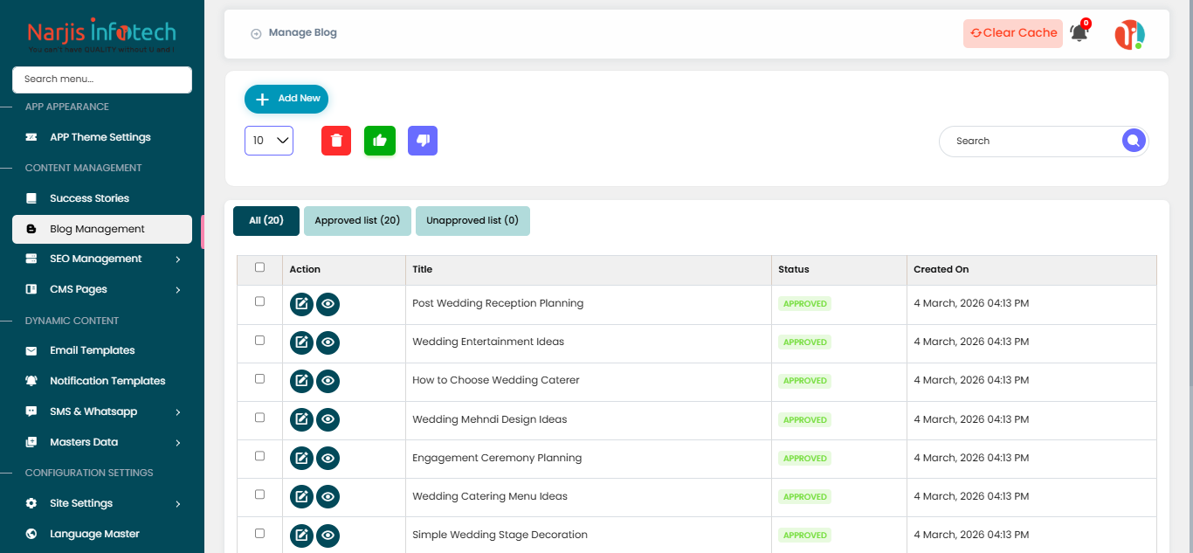The width and height of the screenshot is (1193, 553).
Task: Open the user profile avatar
Action: tap(1129, 34)
